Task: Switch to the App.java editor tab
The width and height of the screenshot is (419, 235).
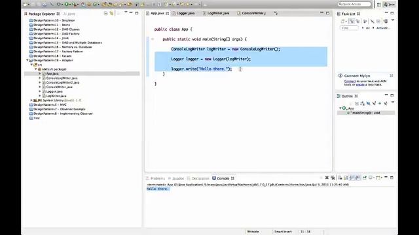Action: click(157, 13)
